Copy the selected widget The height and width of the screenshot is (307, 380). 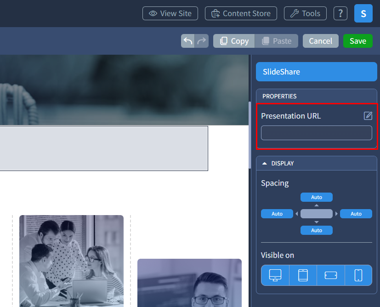click(234, 41)
